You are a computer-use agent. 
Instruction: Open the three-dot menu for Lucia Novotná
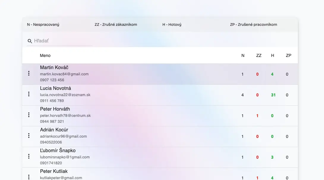29,94
